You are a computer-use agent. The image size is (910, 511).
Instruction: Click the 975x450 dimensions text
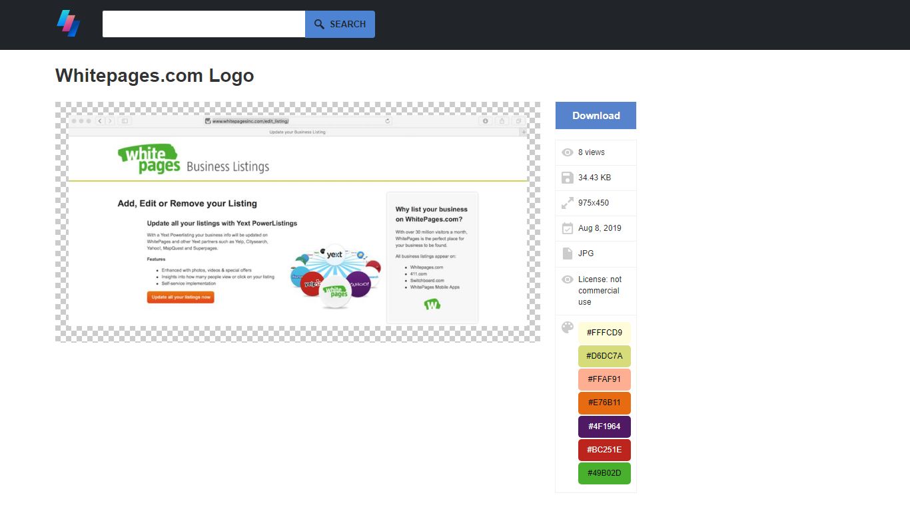coord(594,203)
